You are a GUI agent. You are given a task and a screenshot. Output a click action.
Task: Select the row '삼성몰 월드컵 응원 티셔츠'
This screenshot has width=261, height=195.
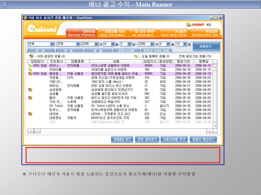tap(120, 94)
